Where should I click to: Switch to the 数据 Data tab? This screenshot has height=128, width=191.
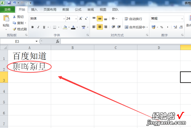(x=66, y=10)
